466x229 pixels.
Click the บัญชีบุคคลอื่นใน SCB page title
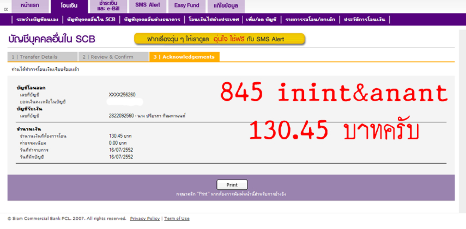click(x=52, y=39)
